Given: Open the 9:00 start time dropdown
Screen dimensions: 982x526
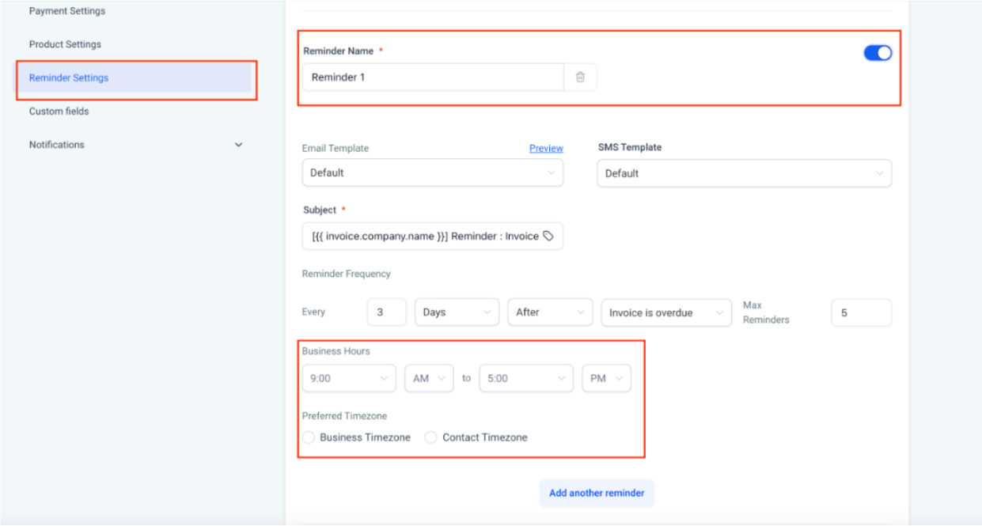Looking at the screenshot, I should 348,378.
